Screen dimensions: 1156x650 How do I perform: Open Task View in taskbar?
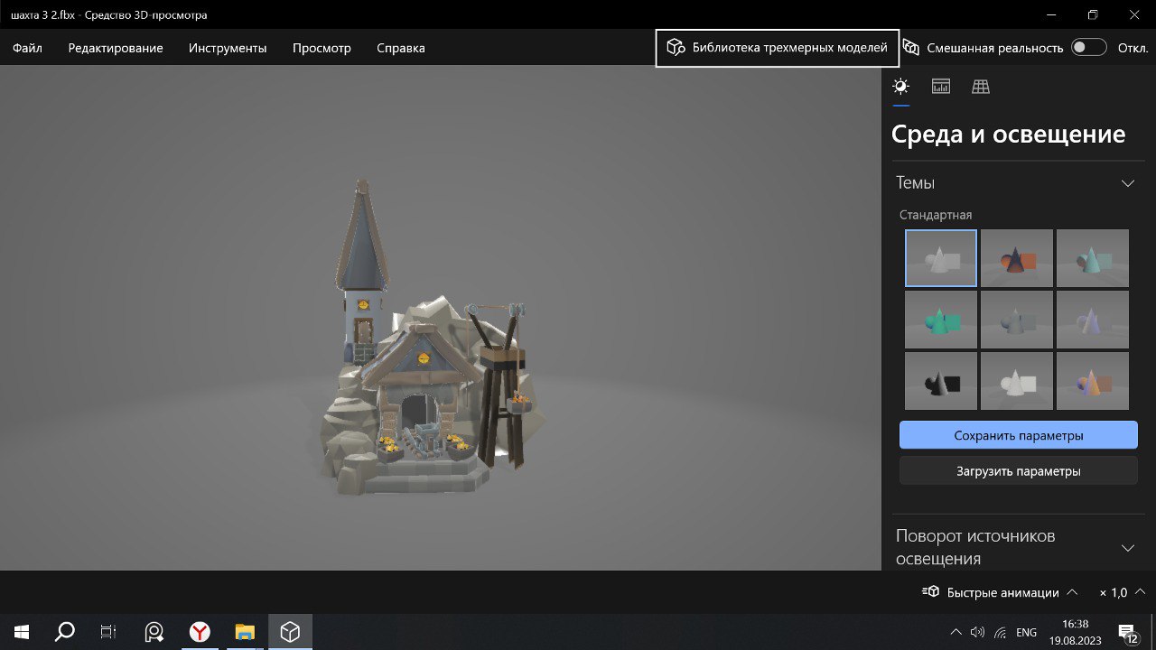pyautogui.click(x=108, y=632)
